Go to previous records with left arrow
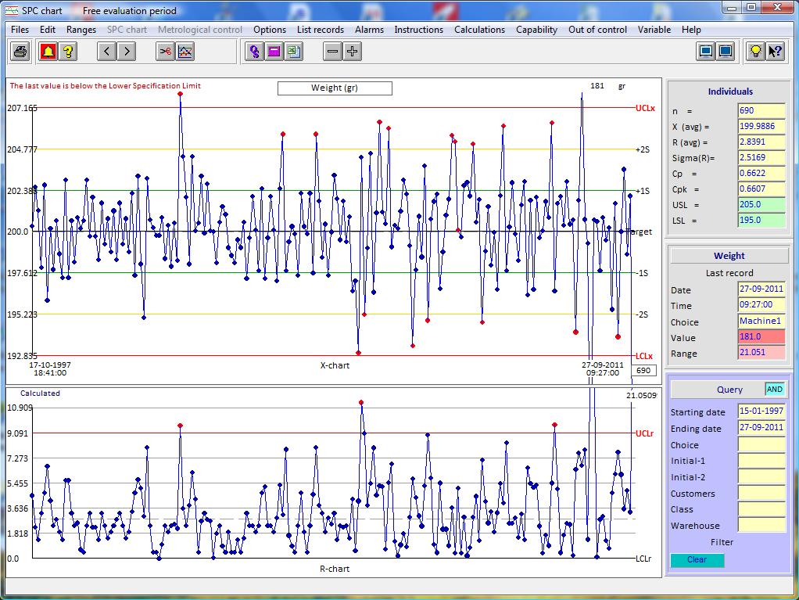Viewport: 799px width, 600px height. [x=106, y=52]
